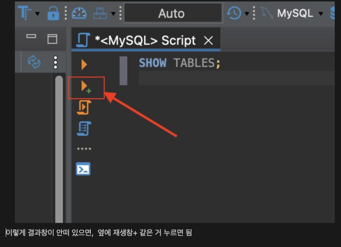
Task: Click the transaction mode T icon
Action: tap(24, 13)
